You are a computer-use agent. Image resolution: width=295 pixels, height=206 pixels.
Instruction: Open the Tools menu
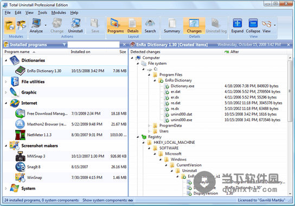[x=42, y=12]
